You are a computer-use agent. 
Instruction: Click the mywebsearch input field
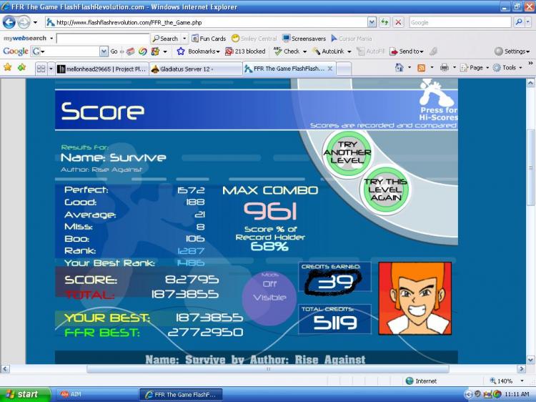click(x=102, y=38)
